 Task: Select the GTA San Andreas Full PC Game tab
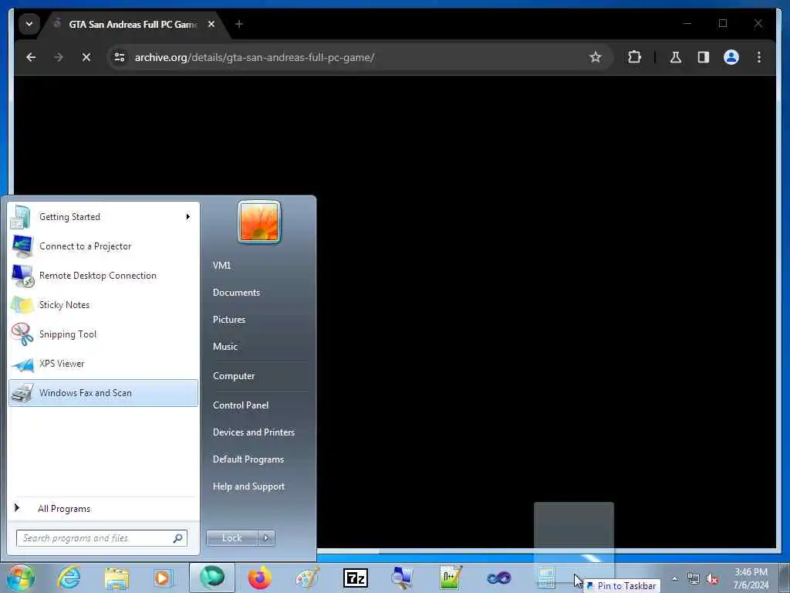coord(133,24)
